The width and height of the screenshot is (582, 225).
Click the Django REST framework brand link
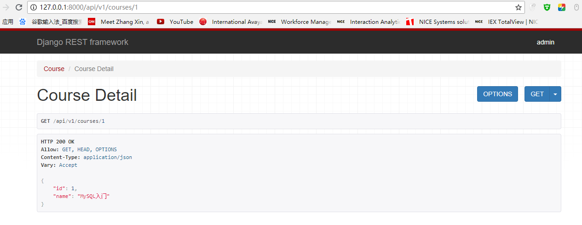[x=82, y=42]
